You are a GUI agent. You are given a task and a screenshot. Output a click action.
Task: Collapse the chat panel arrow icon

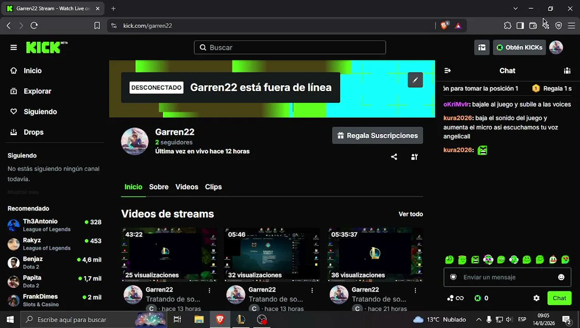click(447, 71)
